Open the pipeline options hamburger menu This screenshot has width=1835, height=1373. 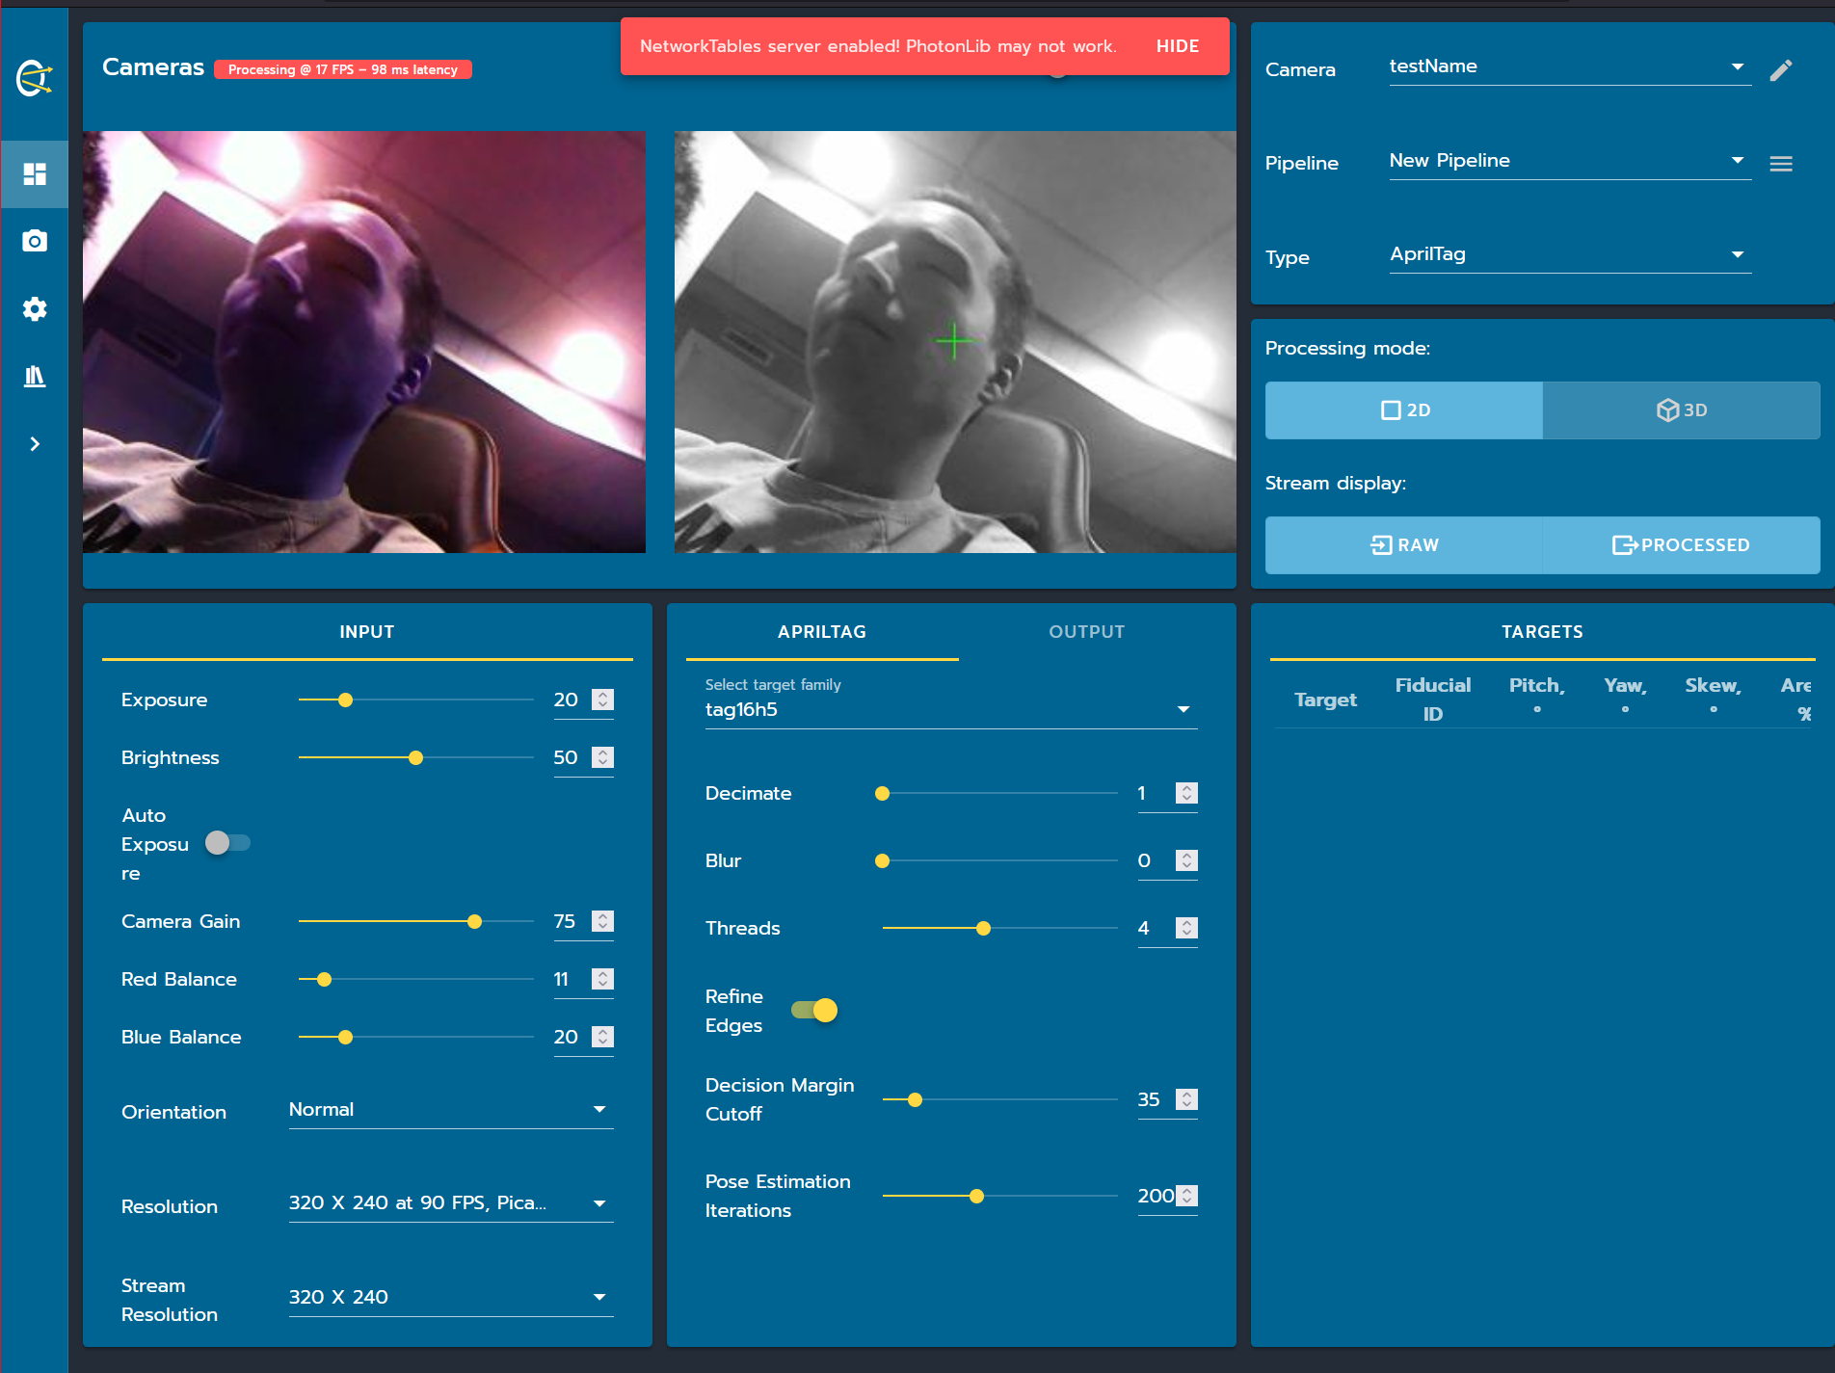coord(1779,164)
